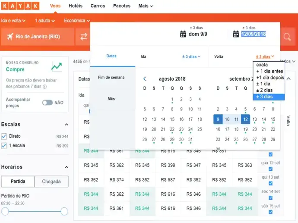
Task: Toggle the sáb 15 set return checkbox
Action: 270,212
